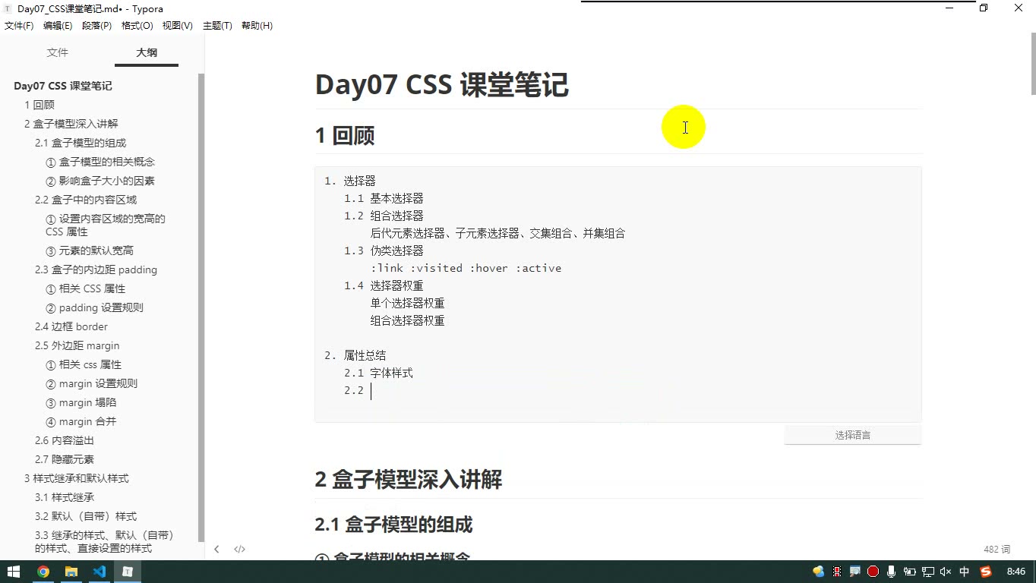Jump to outline entry 2.5 外边距 margin
Viewport: 1036px width, 583px height.
pos(77,345)
